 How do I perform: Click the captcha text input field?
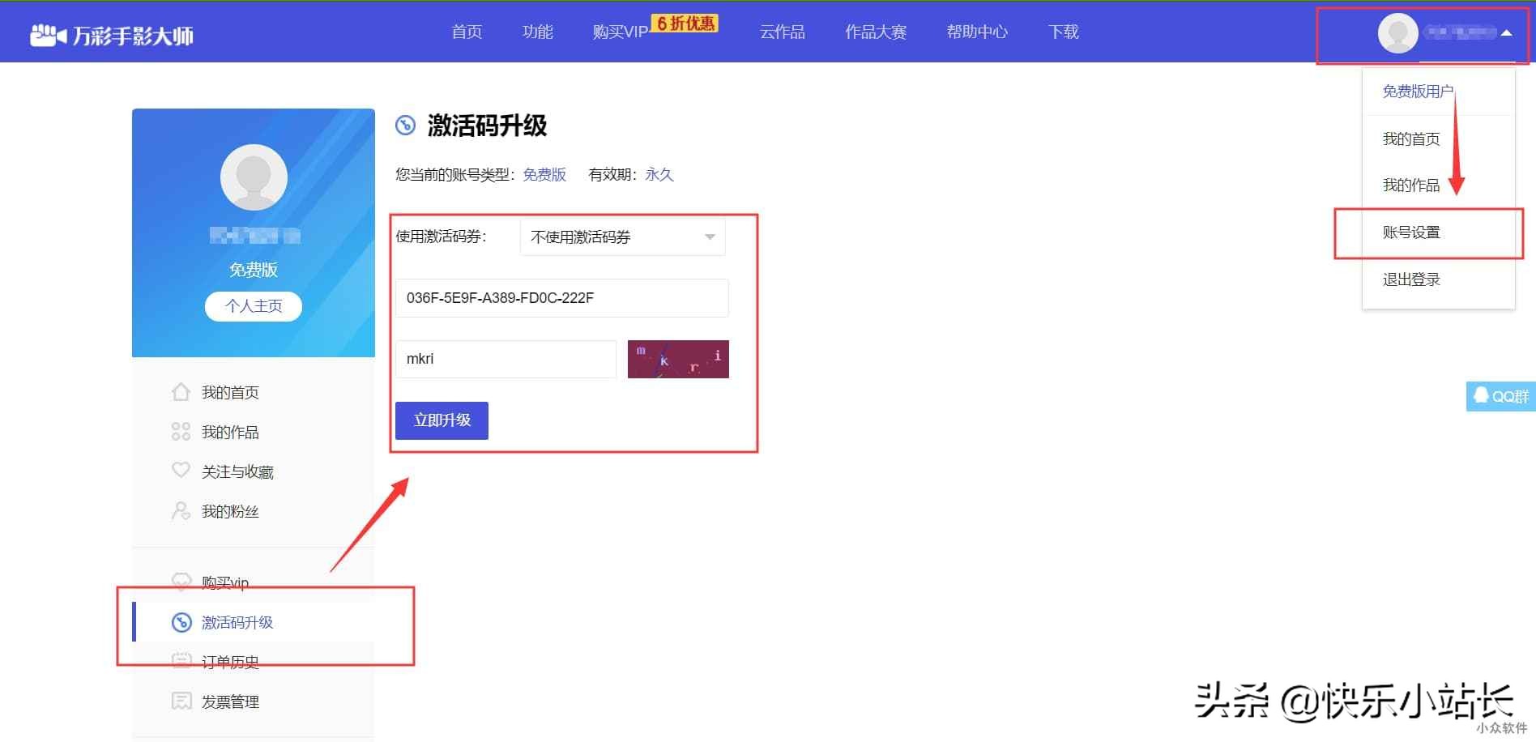[506, 359]
